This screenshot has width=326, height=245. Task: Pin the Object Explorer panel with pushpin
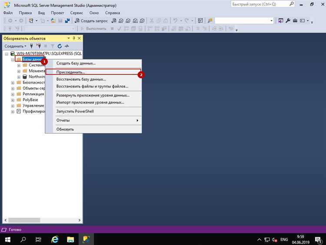coord(74,39)
